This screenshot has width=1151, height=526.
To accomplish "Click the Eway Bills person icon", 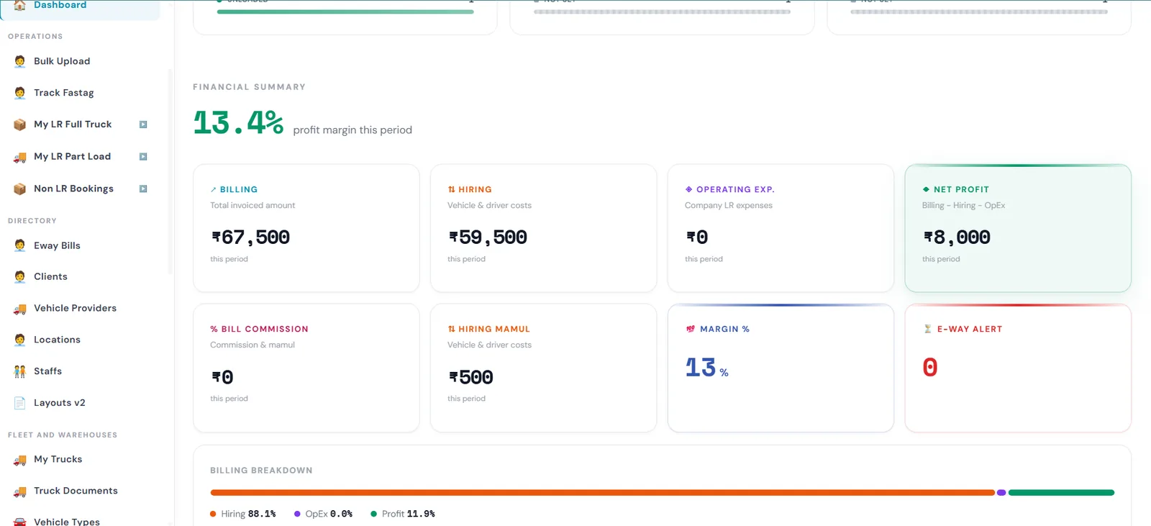I will pyautogui.click(x=20, y=245).
